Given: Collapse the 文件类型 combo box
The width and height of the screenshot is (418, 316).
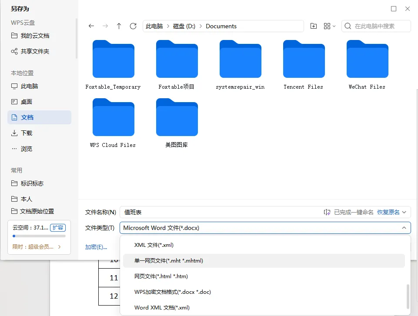Looking at the screenshot, I should pos(404,228).
